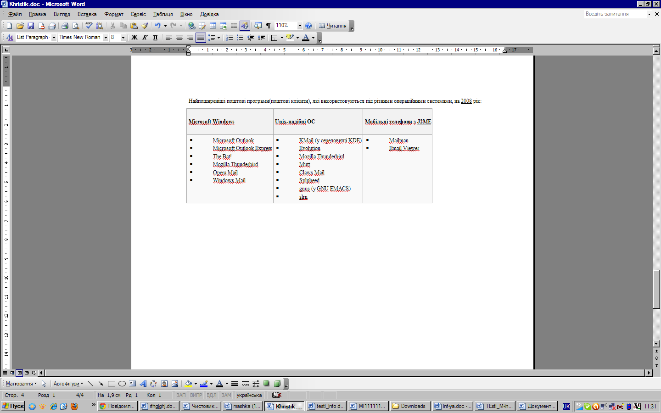Screen dimensions: 661x413
Task: Center align text
Action: [179, 38]
